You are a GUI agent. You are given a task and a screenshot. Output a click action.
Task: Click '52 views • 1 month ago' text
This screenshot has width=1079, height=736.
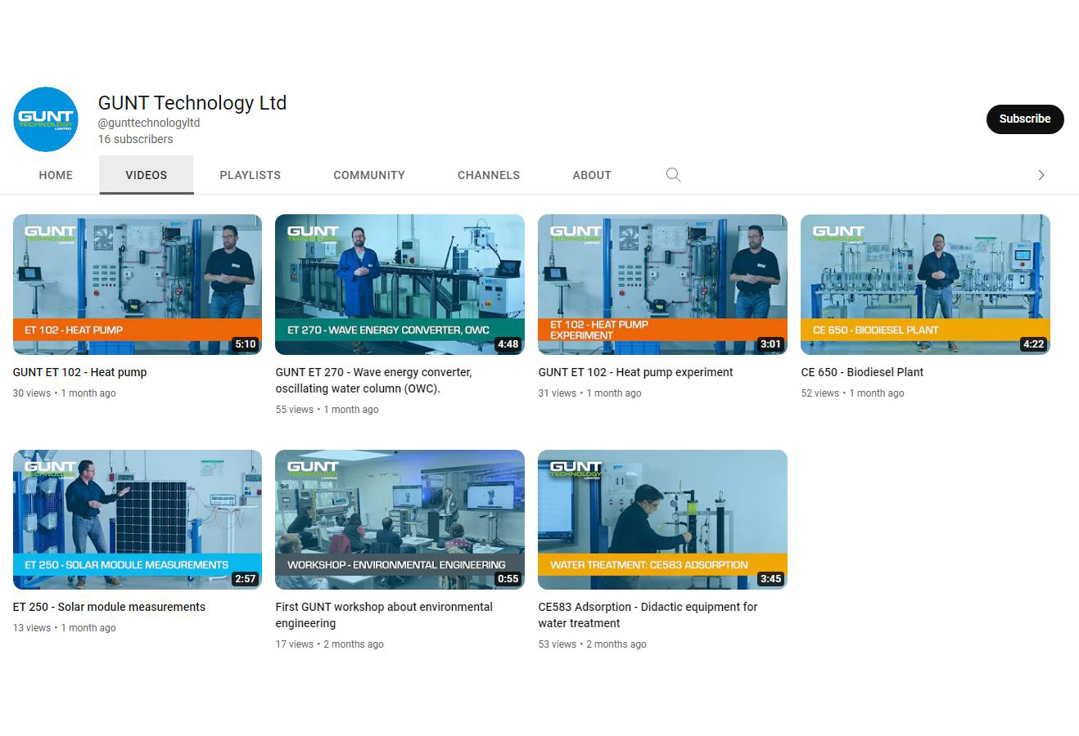[852, 393]
